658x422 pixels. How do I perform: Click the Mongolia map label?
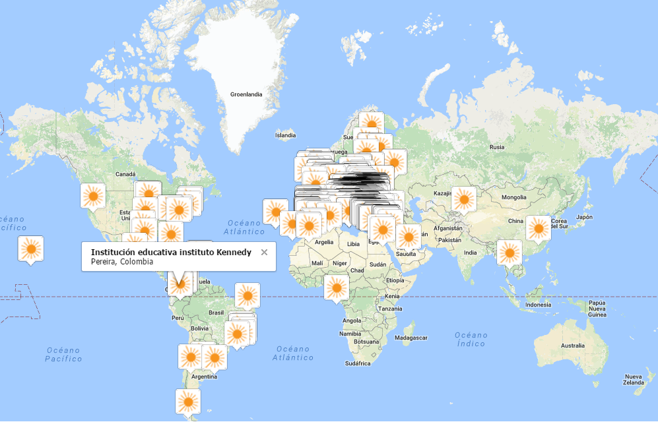click(514, 197)
